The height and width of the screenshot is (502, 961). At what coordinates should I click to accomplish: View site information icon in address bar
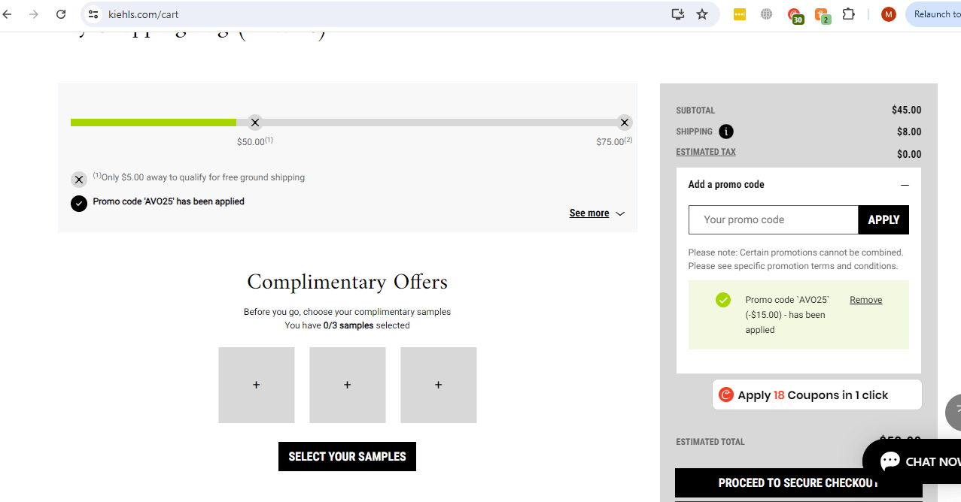tap(93, 14)
